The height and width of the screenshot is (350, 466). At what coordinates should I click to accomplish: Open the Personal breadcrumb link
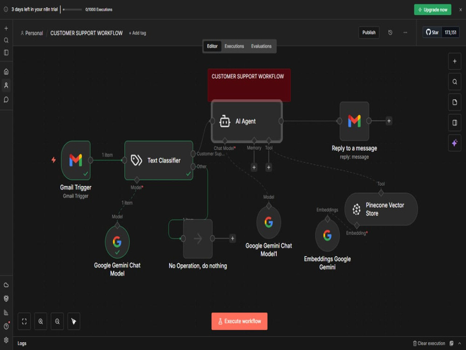click(32, 33)
